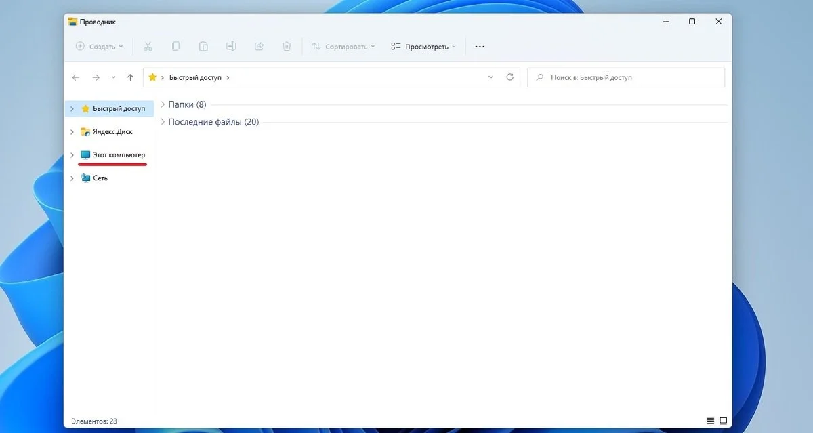Open address bar history dropdown
This screenshot has width=813, height=433.
491,77
